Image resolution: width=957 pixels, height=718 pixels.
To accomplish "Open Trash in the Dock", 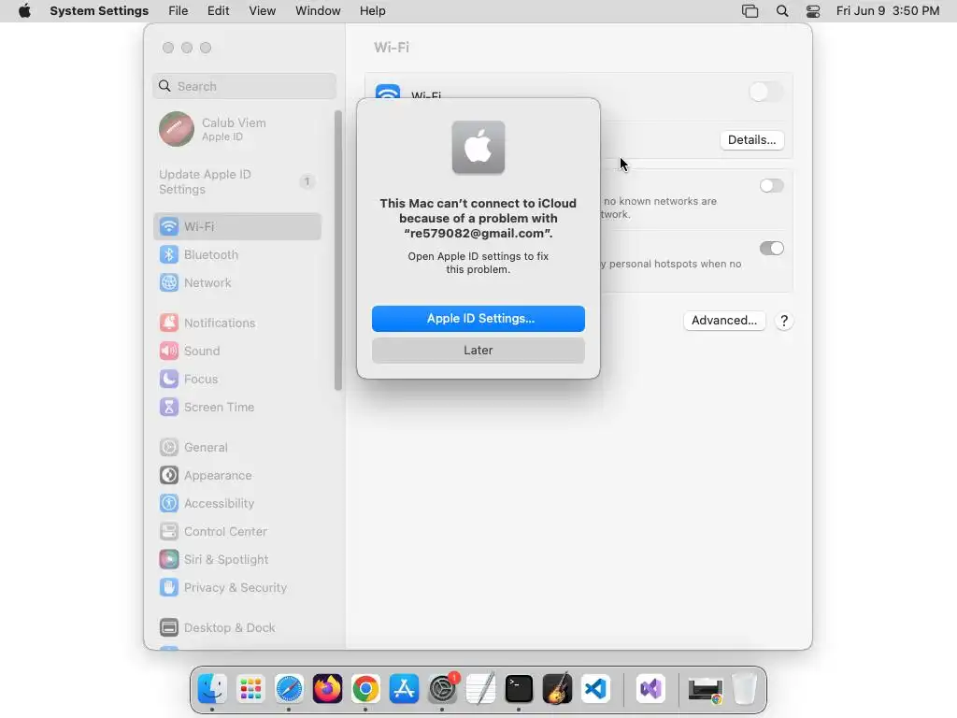I will 744,689.
